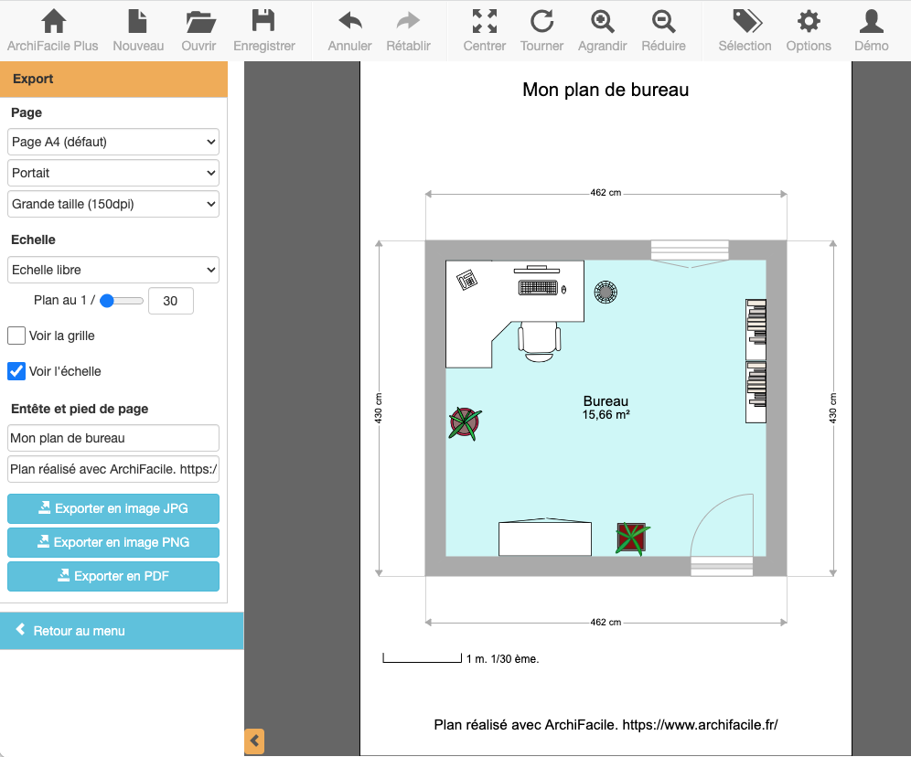Open the Page A4 format dropdown
This screenshot has height=757, width=911.
click(x=113, y=142)
